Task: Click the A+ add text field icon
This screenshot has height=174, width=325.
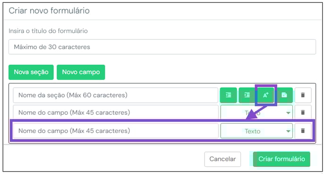Action: [x=266, y=95]
